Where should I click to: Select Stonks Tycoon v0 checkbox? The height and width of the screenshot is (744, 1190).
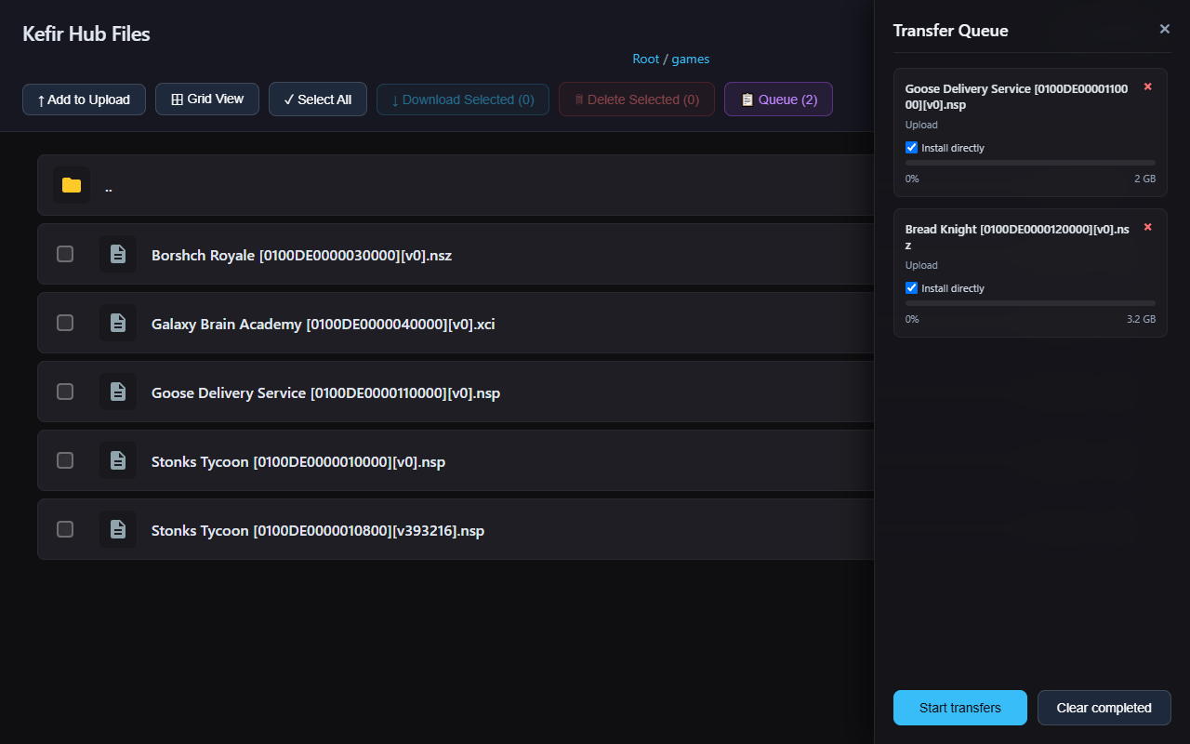click(65, 460)
